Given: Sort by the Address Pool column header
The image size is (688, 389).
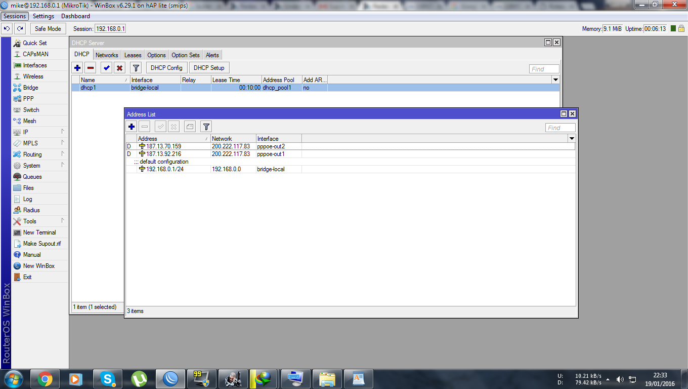Looking at the screenshot, I should (282, 80).
